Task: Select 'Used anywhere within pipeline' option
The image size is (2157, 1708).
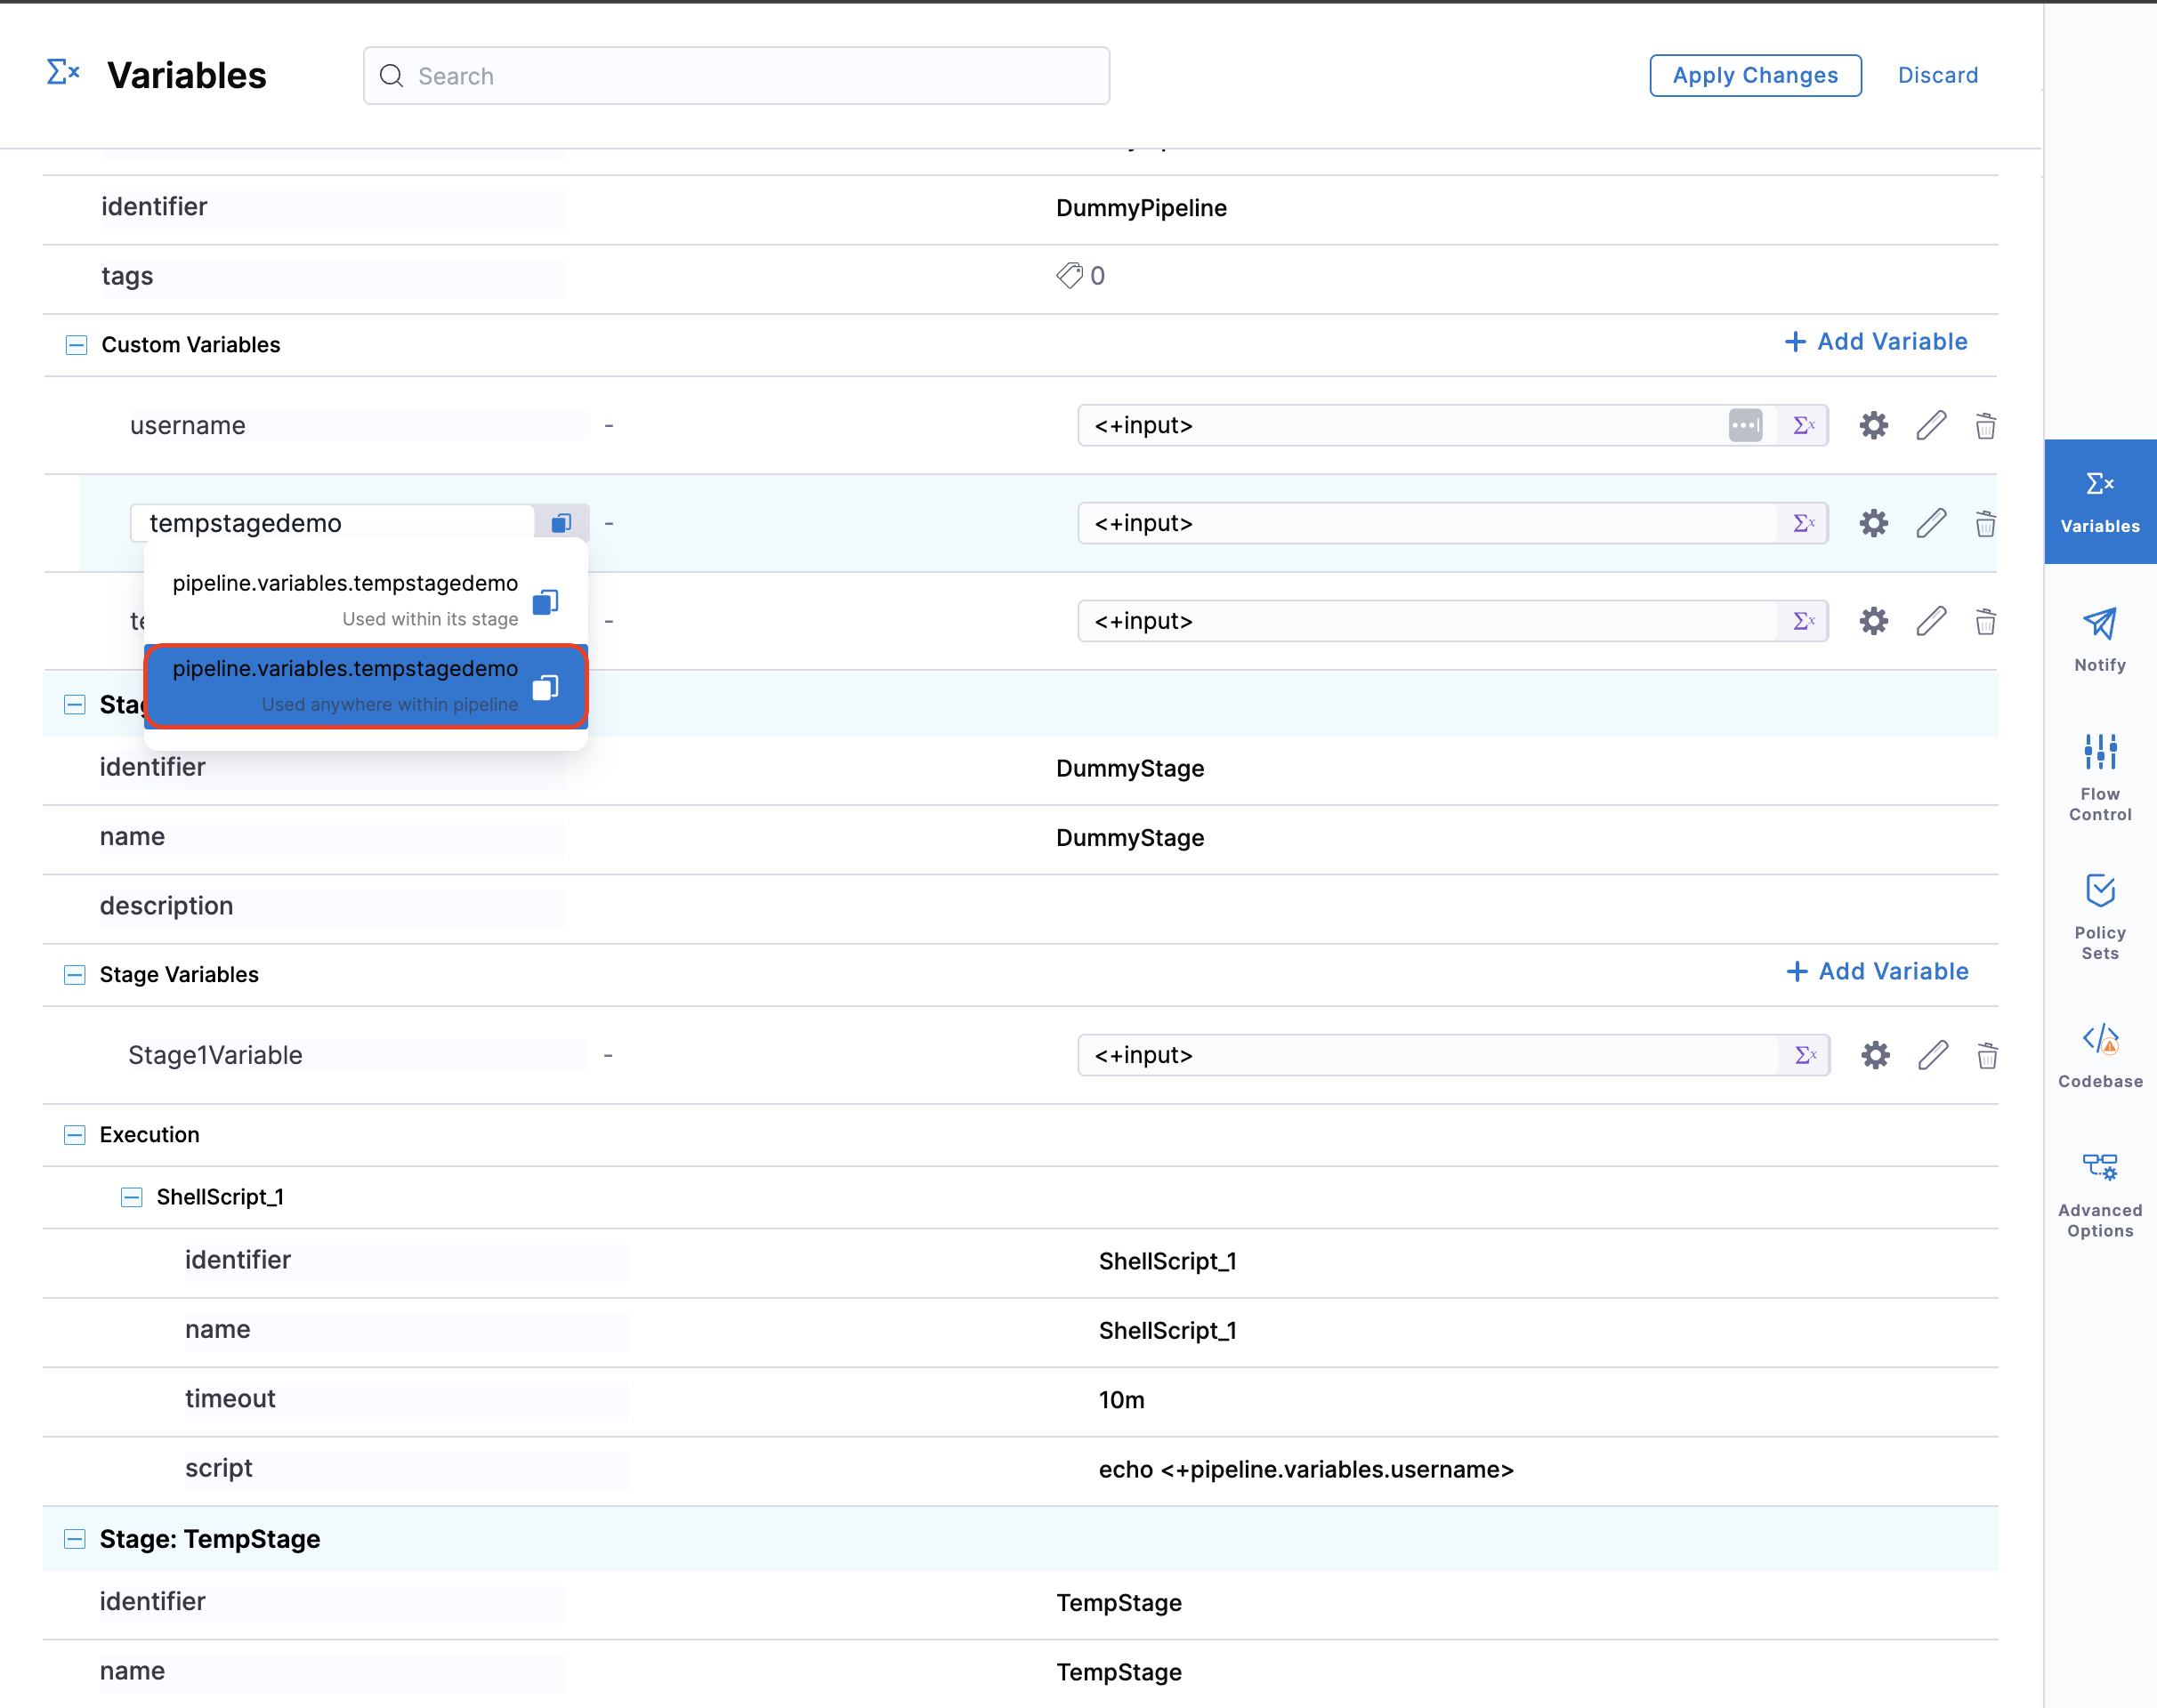Action: 365,686
